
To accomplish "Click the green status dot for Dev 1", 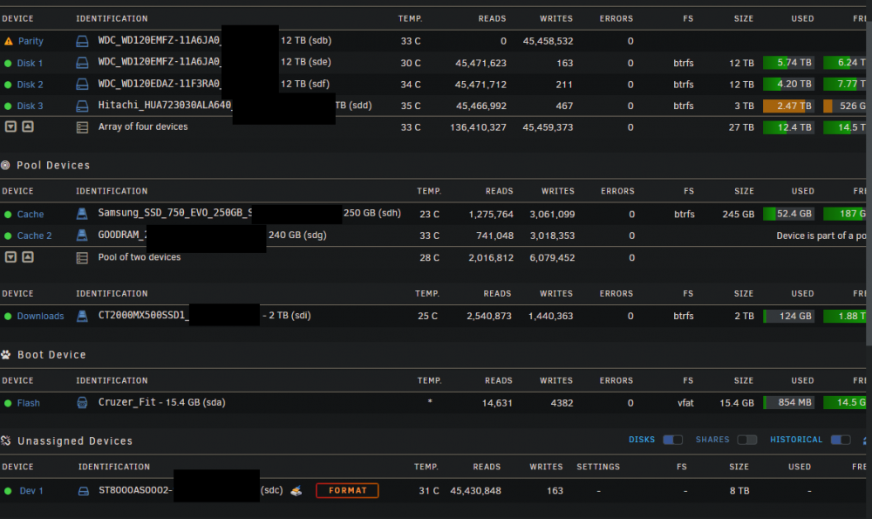I will [x=8, y=490].
